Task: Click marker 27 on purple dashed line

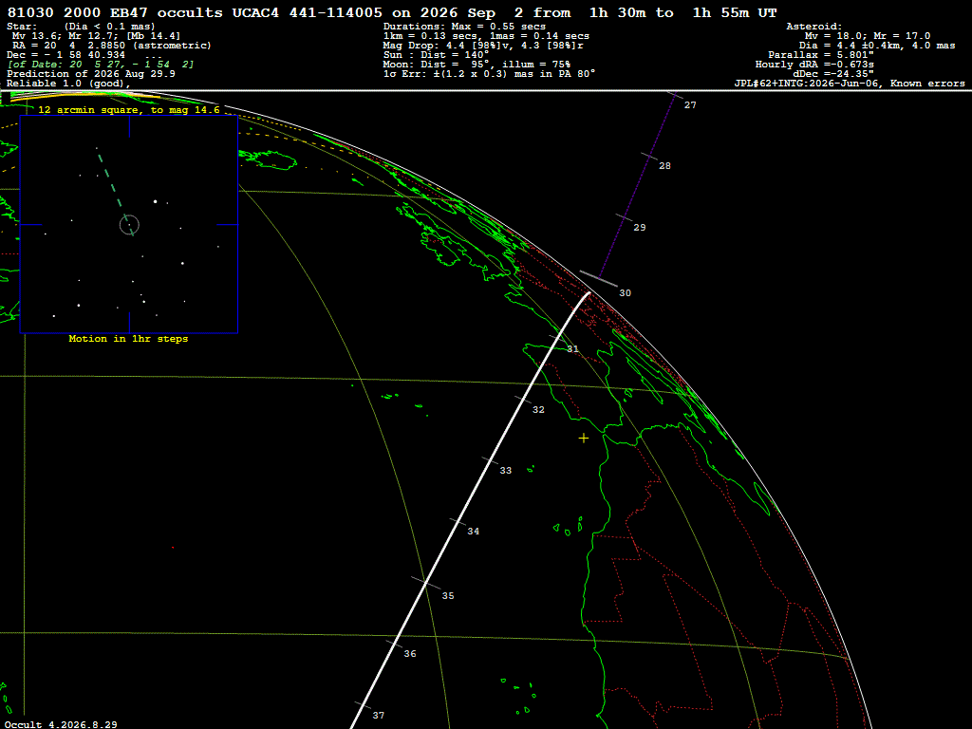Action: tap(690, 105)
